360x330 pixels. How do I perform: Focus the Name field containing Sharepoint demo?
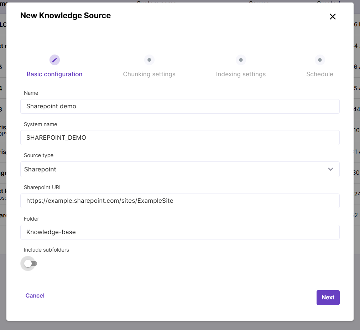click(x=180, y=106)
